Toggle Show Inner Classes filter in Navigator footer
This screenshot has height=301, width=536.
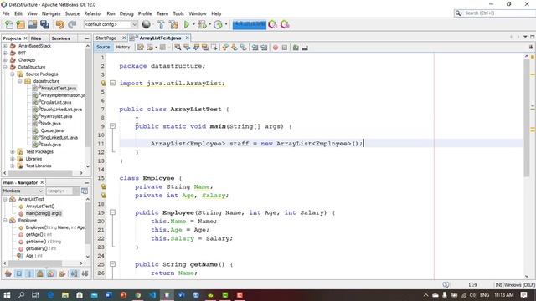(51, 273)
